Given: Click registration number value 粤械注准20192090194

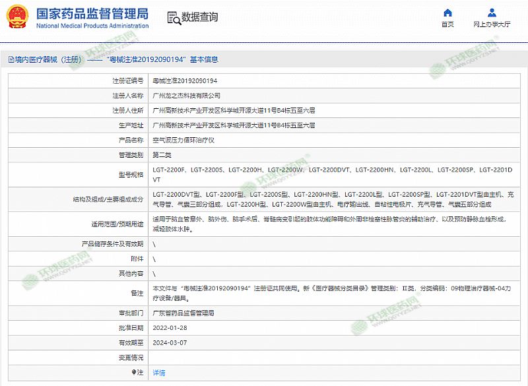Looking at the screenshot, I should 185,80.
